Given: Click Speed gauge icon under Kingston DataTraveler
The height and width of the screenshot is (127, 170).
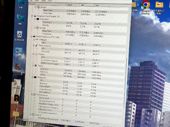Looking at the screenshot, I should (x=37, y=28).
